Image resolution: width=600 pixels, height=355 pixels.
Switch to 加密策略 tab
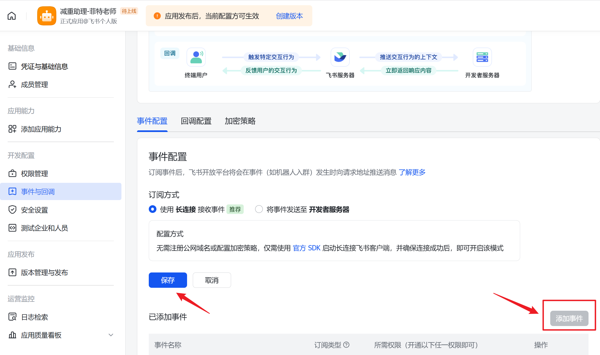point(240,121)
